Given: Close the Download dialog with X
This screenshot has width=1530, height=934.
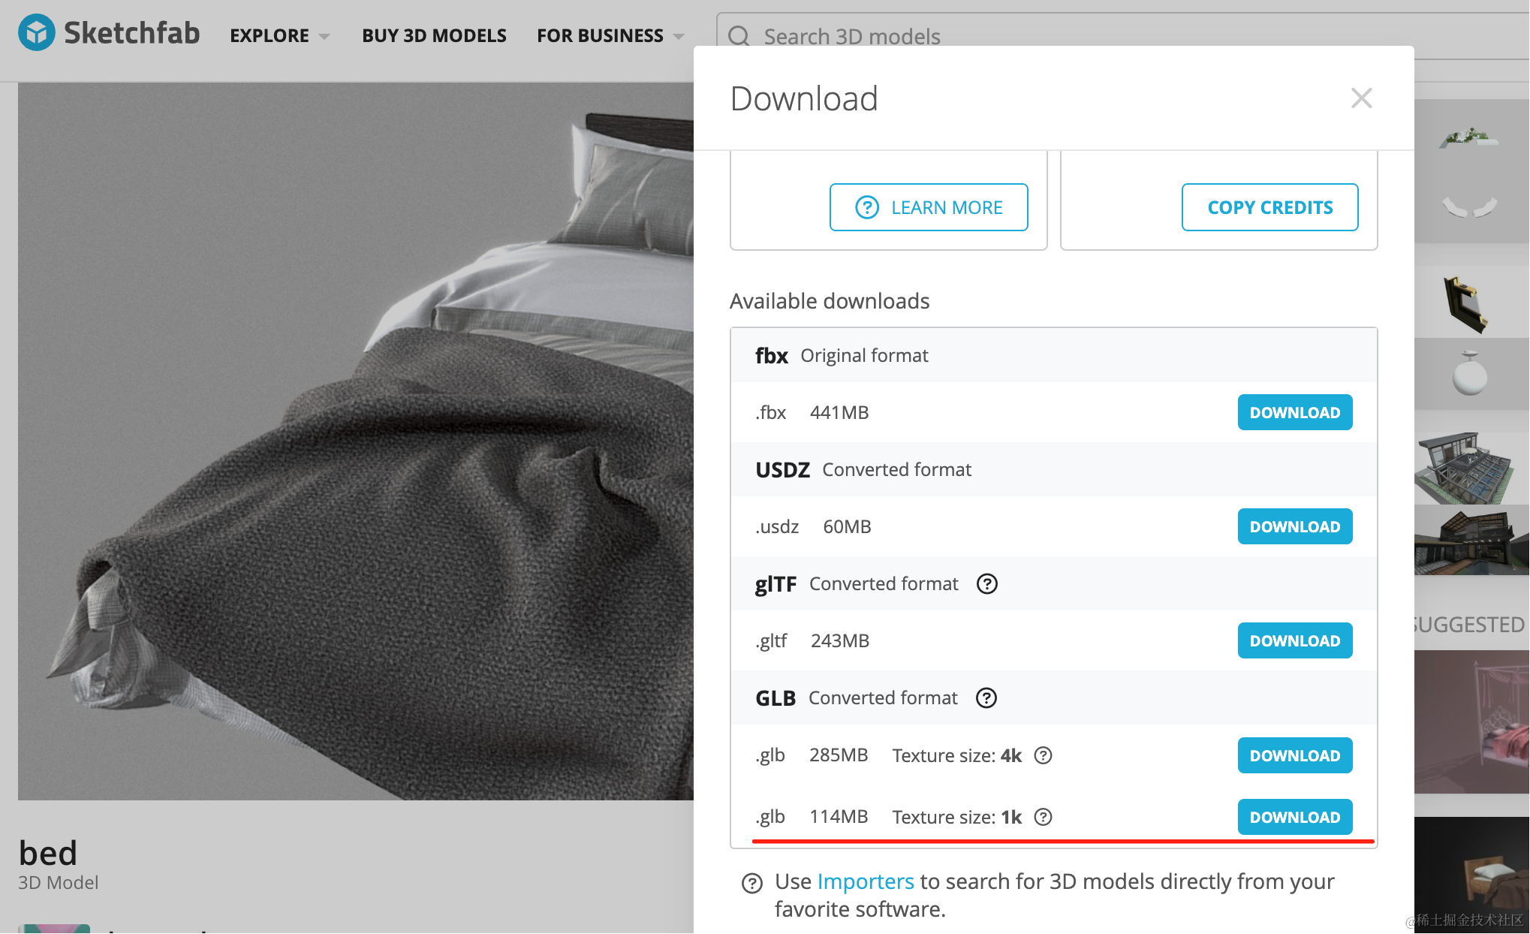Looking at the screenshot, I should coord(1361,98).
